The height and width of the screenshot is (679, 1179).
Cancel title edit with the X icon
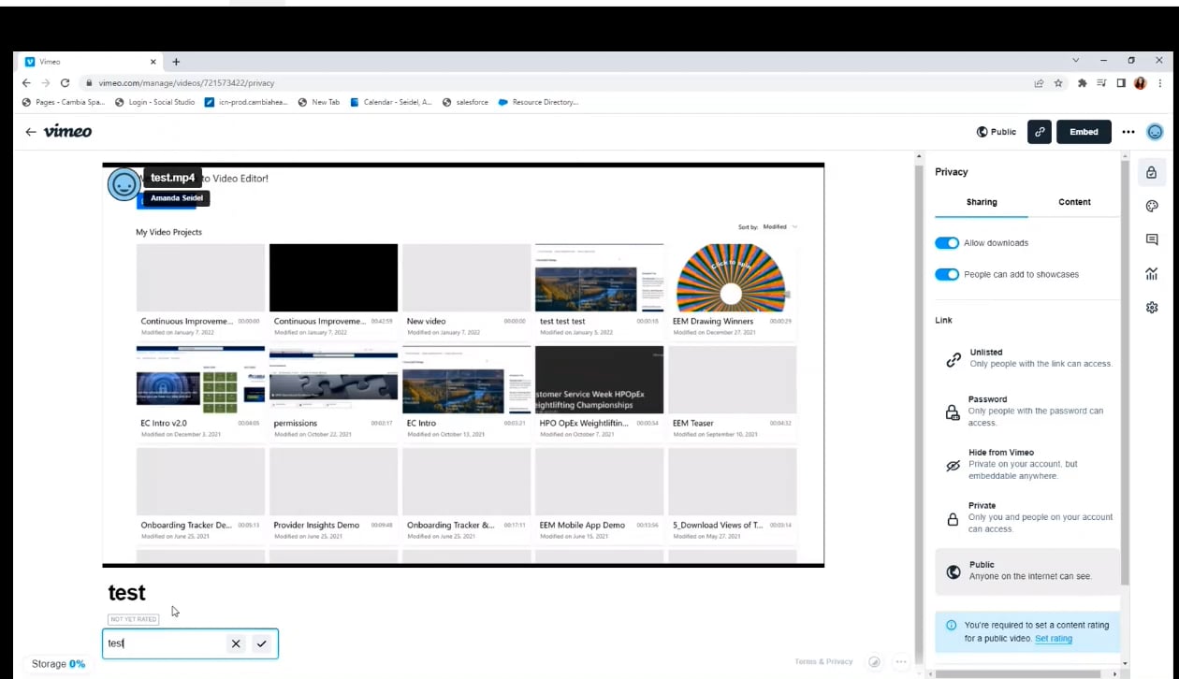click(236, 643)
